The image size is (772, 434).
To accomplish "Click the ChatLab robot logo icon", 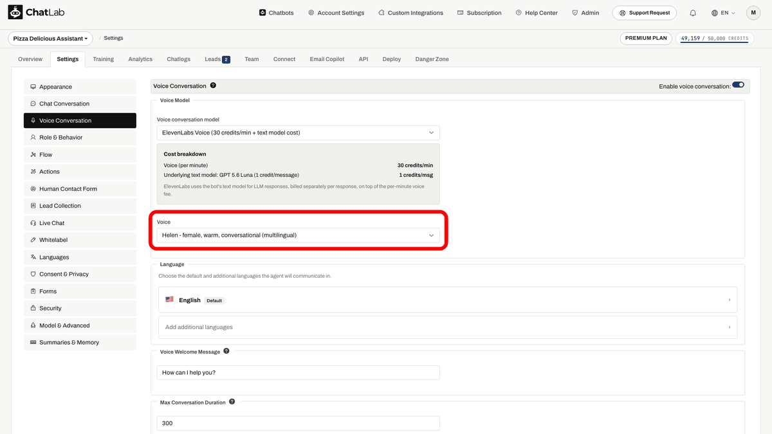I will coord(15,12).
